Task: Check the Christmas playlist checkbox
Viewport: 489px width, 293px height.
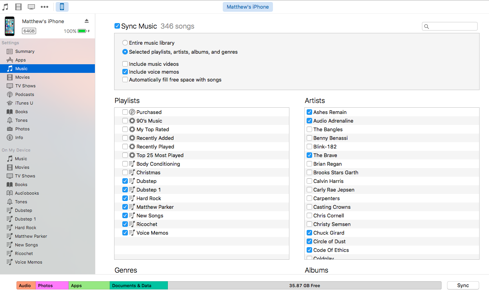Action: pos(125,172)
